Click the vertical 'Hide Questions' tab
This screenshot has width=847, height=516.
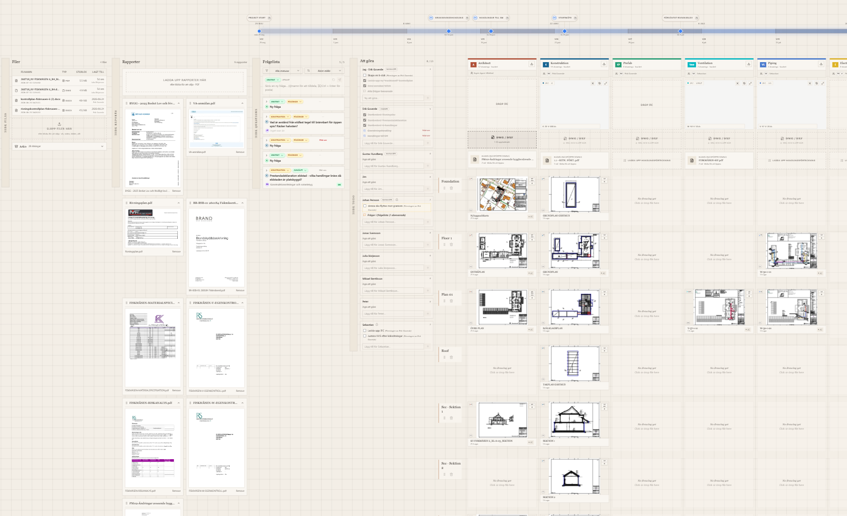256,123
